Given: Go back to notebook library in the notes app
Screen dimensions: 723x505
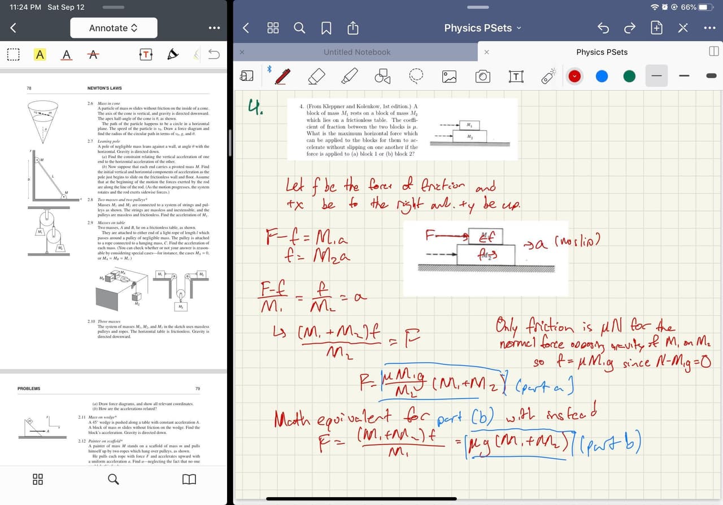Looking at the screenshot, I should [x=246, y=28].
